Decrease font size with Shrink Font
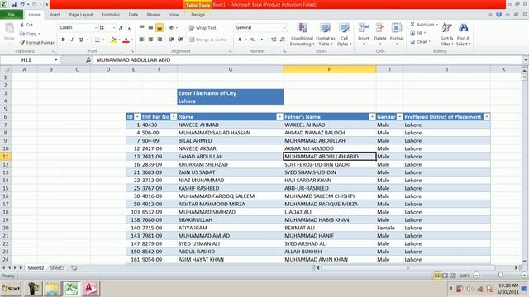The width and height of the screenshot is (529, 297). click(x=130, y=27)
